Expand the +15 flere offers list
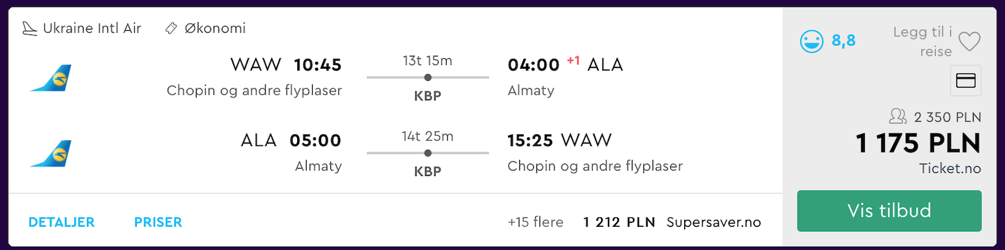This screenshot has height=250, width=1005. (536, 222)
